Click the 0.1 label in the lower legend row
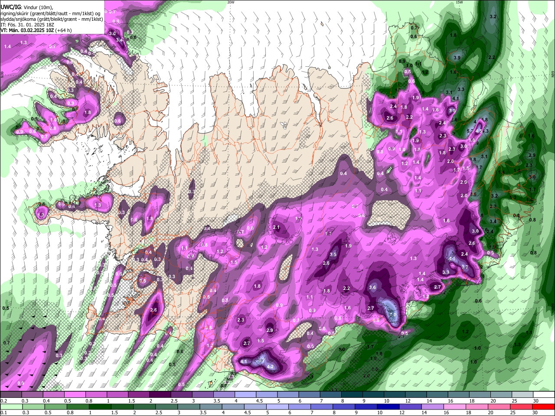The image size is (555, 416). click(x=3, y=413)
